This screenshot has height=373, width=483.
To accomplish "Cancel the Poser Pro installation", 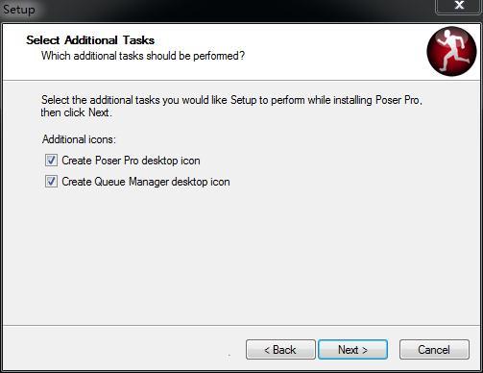I will point(434,350).
